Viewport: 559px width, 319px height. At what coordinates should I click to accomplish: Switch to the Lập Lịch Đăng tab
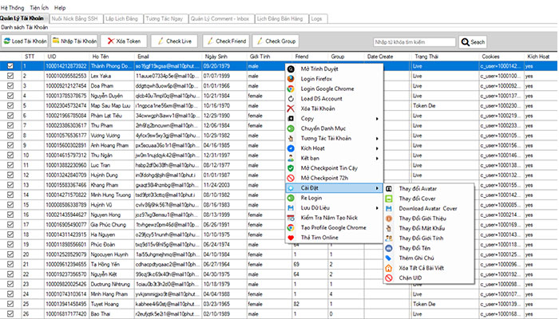point(121,18)
